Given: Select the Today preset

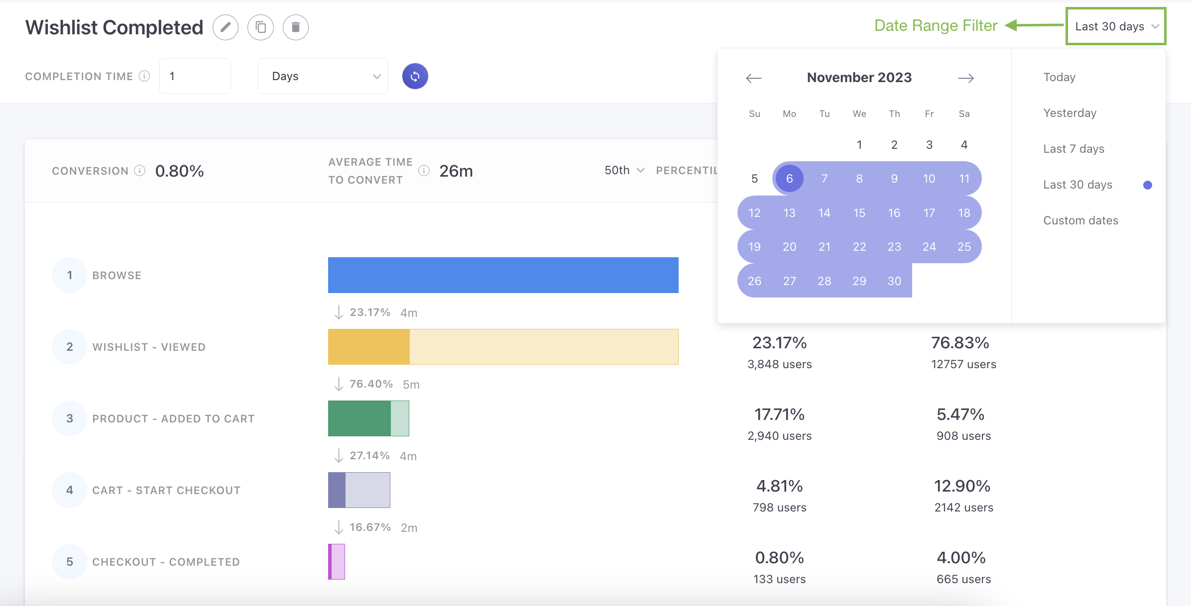Looking at the screenshot, I should (x=1060, y=77).
